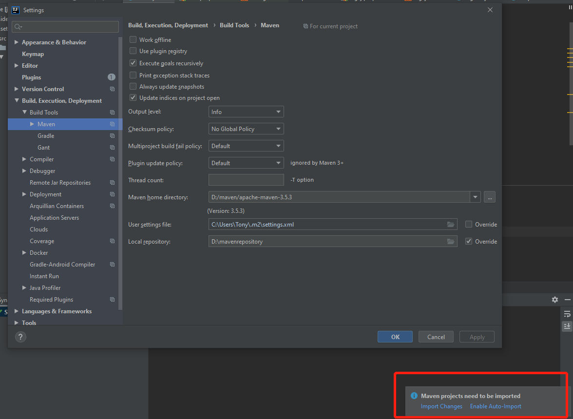Screen dimensions: 573x419
Task: Open the Checksum policy dropdown
Action: tap(246, 129)
